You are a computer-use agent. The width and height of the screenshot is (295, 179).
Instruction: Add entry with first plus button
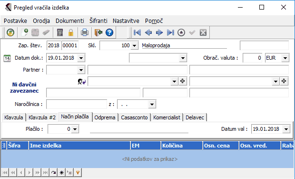click(x=183, y=81)
